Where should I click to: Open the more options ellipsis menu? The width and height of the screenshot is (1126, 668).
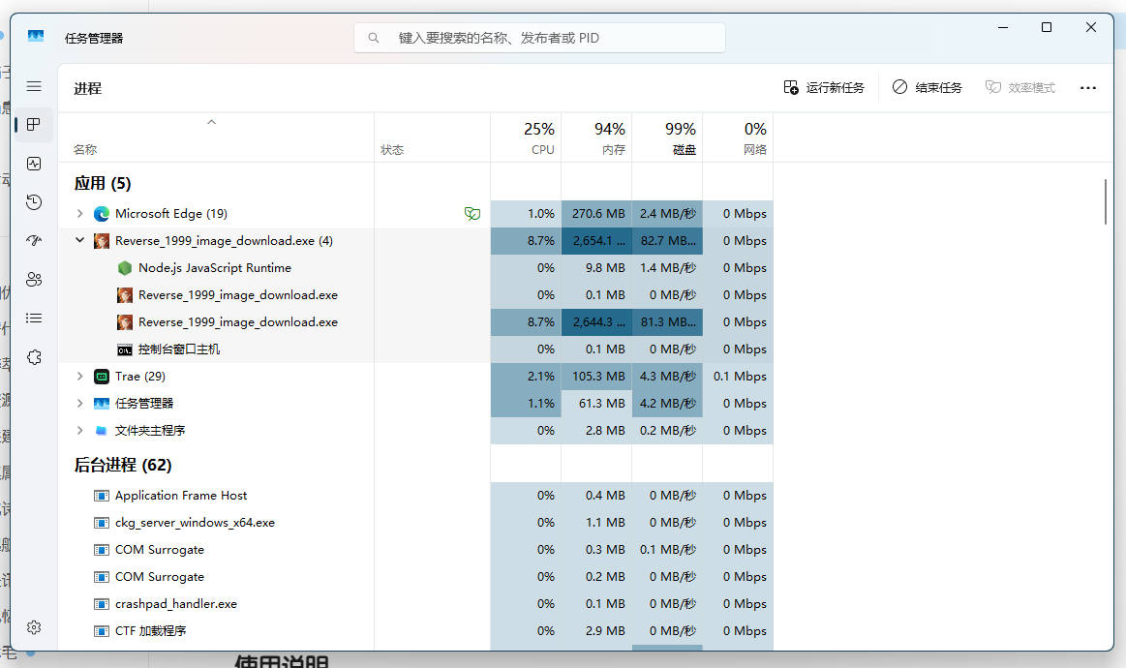[1088, 88]
